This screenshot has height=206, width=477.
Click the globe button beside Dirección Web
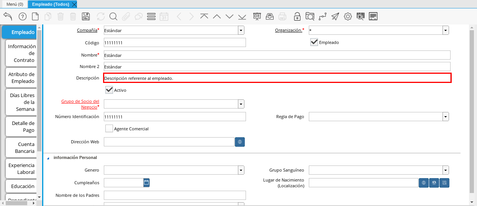(240, 142)
